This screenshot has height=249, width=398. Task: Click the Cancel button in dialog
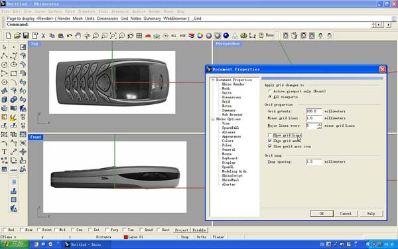[x=346, y=213]
